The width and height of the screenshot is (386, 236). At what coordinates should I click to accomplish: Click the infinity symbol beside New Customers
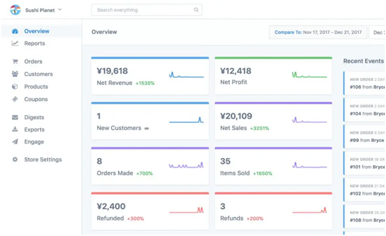pos(146,128)
